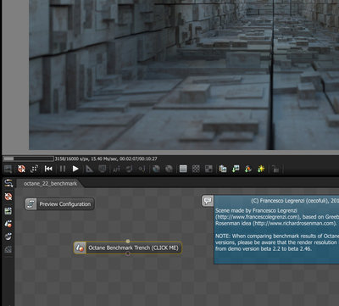Click the render progress bar
Viewport: 339px width, 306px height.
(29, 159)
